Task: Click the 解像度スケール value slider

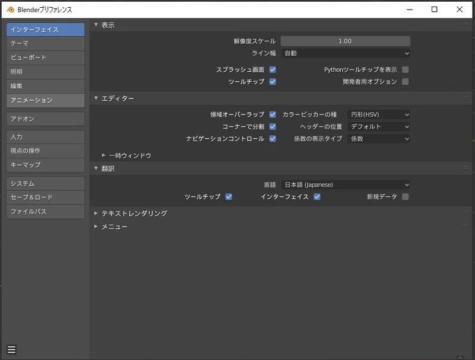Action: [x=346, y=41]
